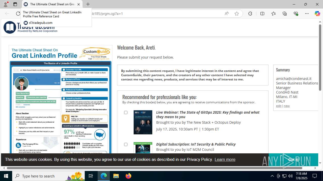Click the taskbar search box
Viewport: 323px width, 181px height.
(48, 176)
